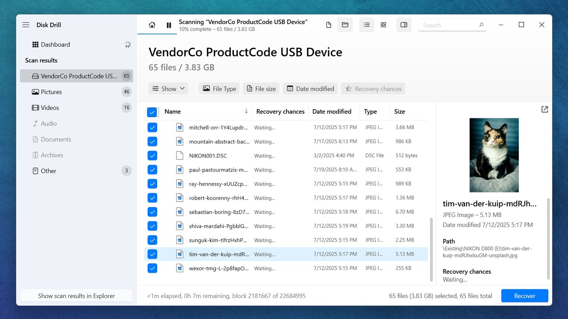Select the ray-hennessy-xUUZcp file name
The width and height of the screenshot is (568, 319).
click(x=218, y=184)
